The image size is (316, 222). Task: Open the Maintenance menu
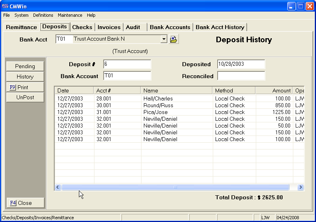pos(70,15)
